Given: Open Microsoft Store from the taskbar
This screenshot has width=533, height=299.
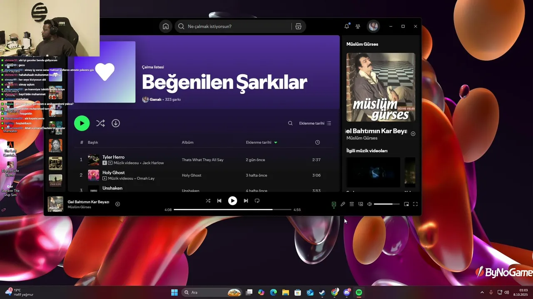Looking at the screenshot, I should [298, 292].
